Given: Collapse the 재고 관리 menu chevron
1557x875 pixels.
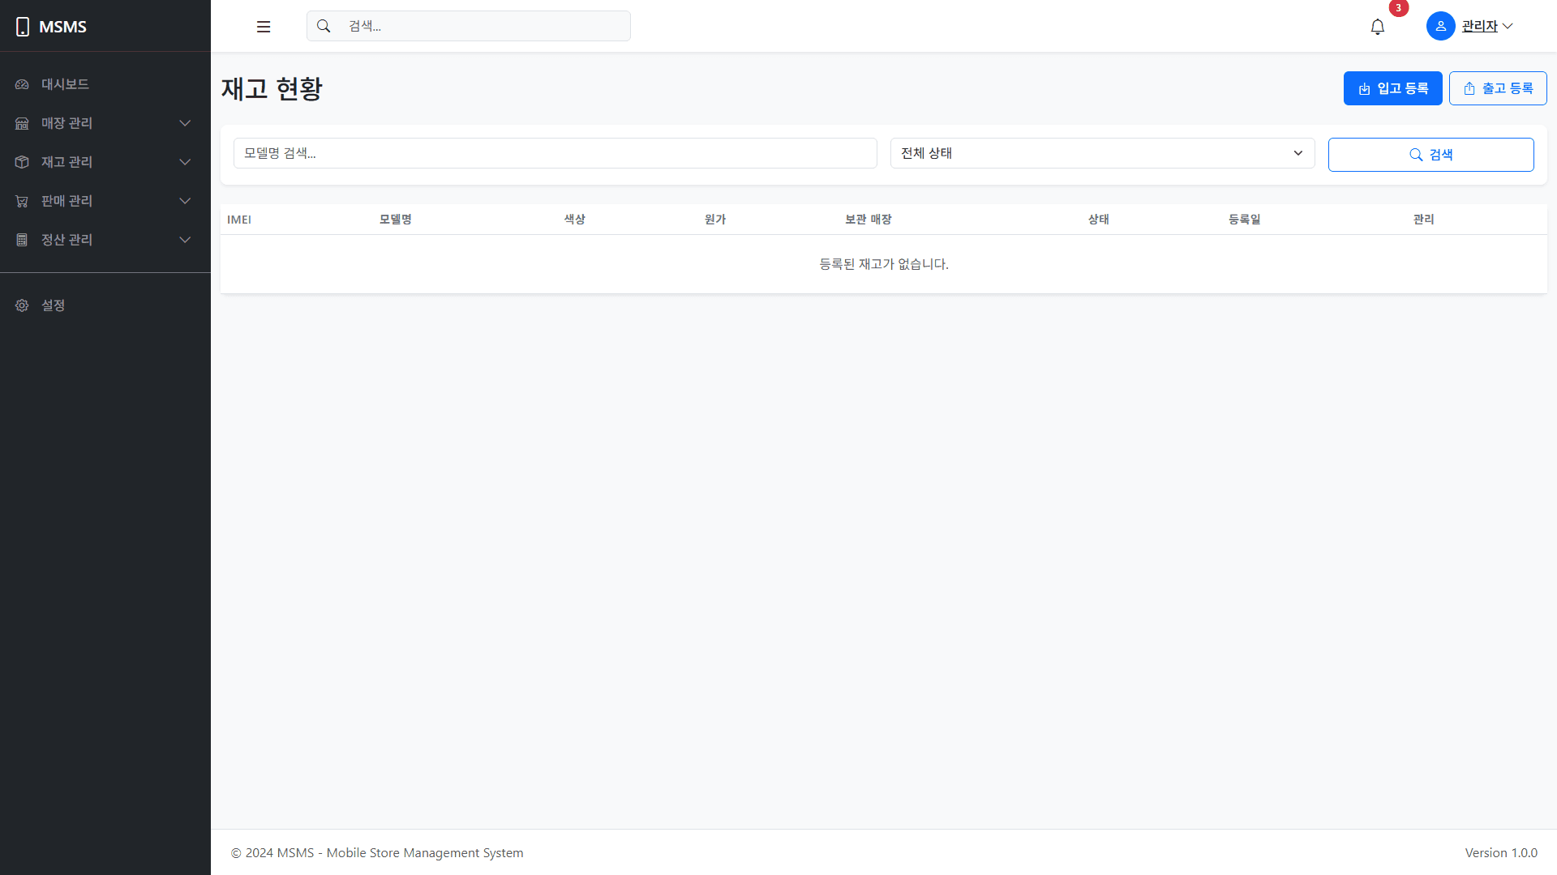Looking at the screenshot, I should click(185, 162).
